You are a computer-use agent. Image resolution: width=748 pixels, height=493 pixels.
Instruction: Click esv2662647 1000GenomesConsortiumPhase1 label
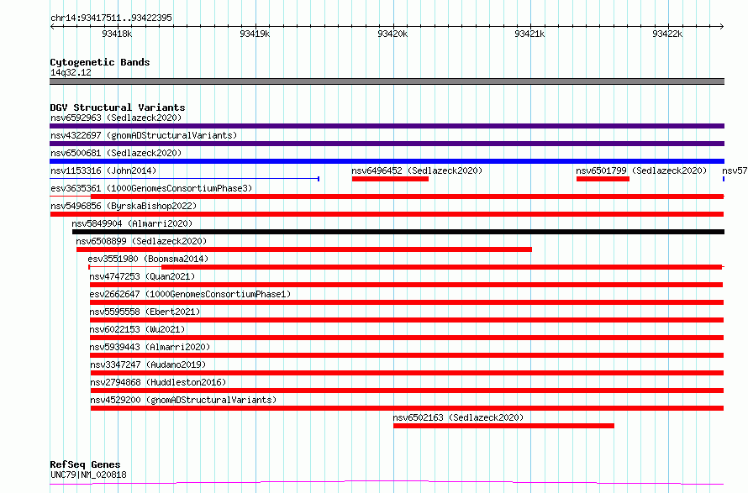[x=190, y=294]
